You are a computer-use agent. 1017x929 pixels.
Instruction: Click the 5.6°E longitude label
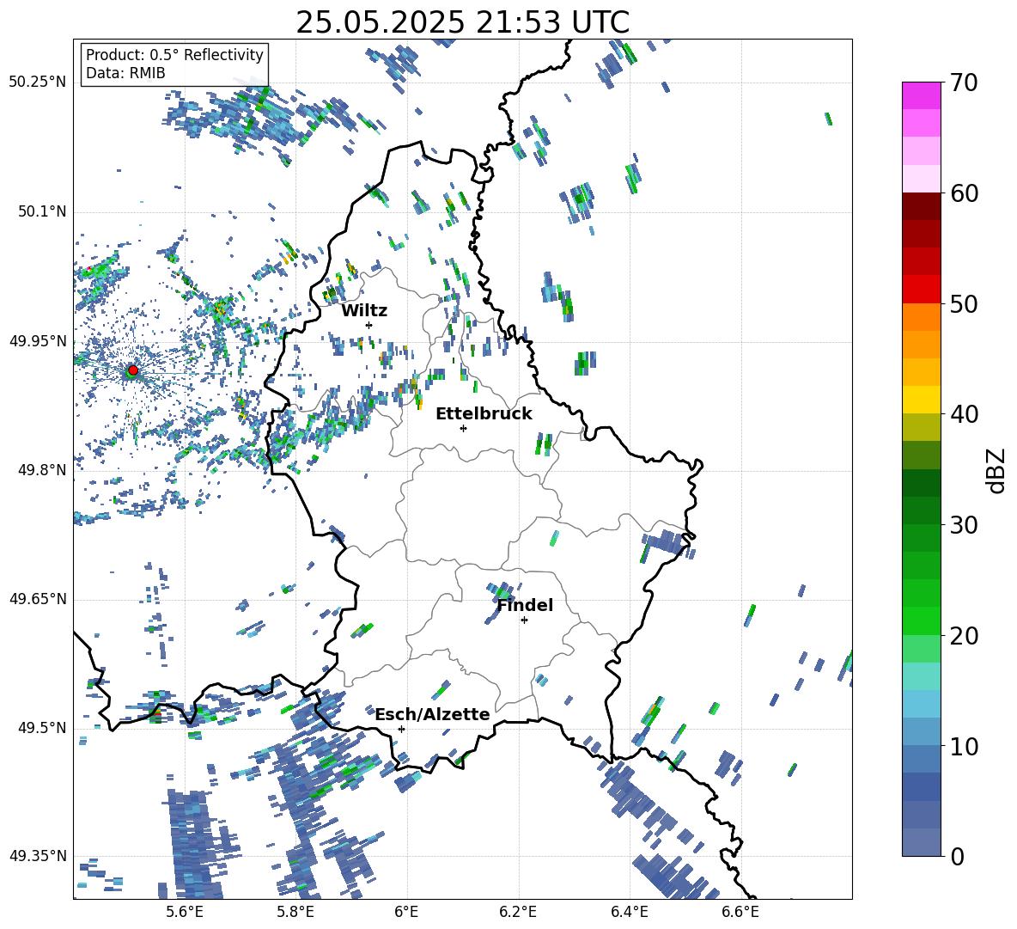184,912
